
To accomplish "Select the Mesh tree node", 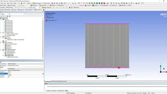I will point(5,41).
